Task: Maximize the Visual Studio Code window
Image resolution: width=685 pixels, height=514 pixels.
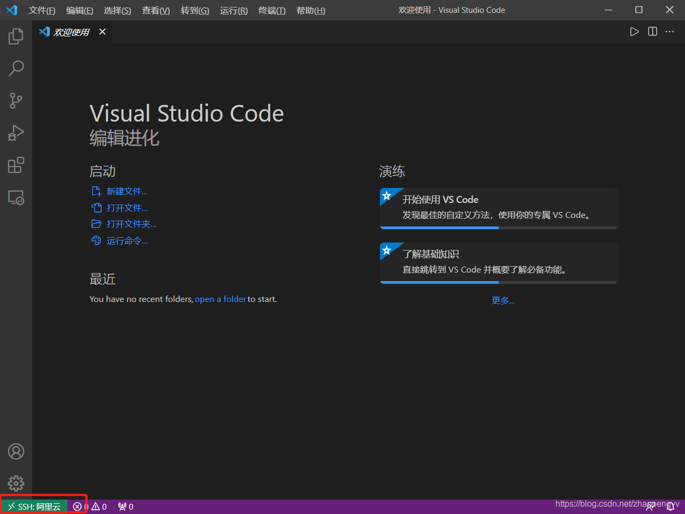Action: point(639,10)
